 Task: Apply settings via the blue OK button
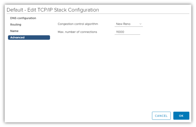[181, 116]
